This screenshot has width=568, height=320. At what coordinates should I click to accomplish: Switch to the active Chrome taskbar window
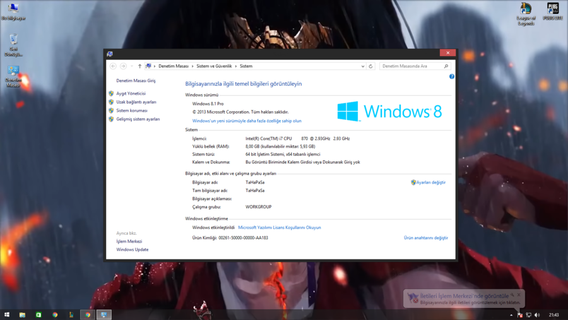(x=88, y=314)
